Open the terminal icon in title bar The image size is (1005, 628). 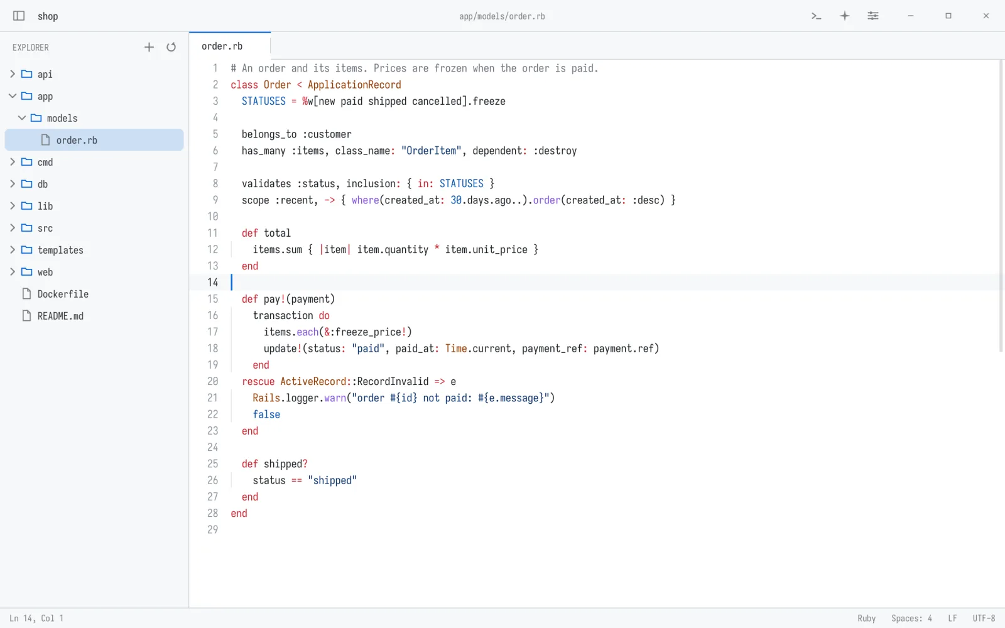coord(816,16)
